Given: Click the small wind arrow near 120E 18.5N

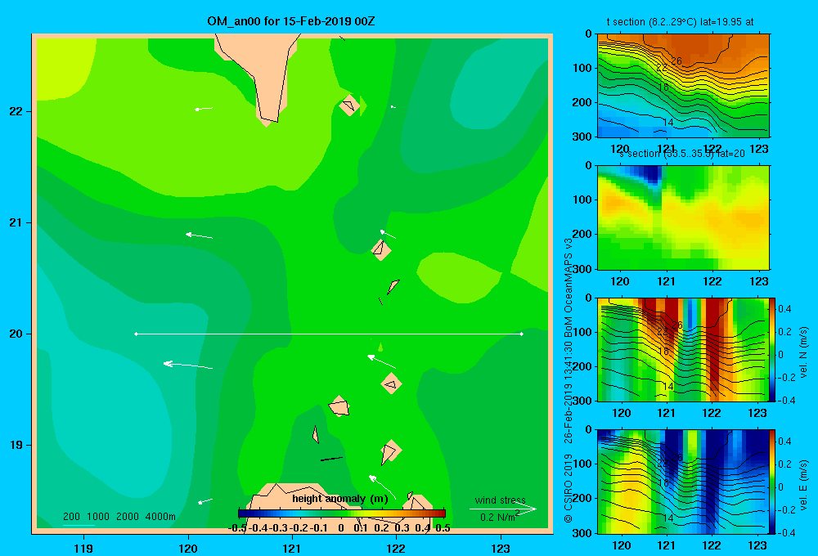Looking at the screenshot, I should coord(205,502).
